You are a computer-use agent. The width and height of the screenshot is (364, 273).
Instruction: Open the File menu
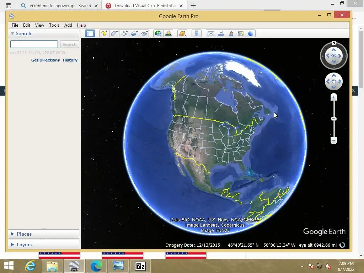(15, 25)
